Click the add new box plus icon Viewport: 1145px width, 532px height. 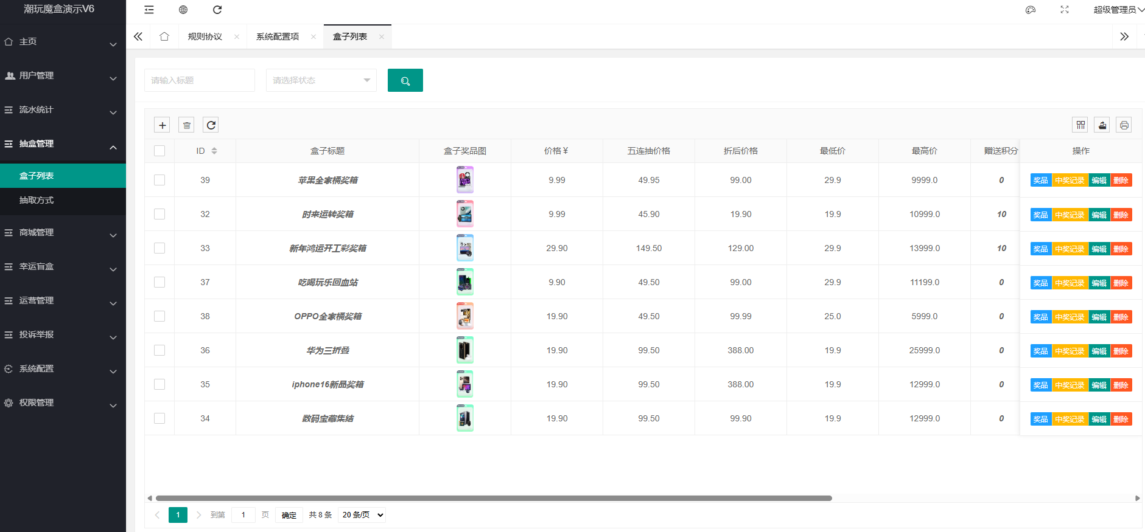tap(162, 125)
